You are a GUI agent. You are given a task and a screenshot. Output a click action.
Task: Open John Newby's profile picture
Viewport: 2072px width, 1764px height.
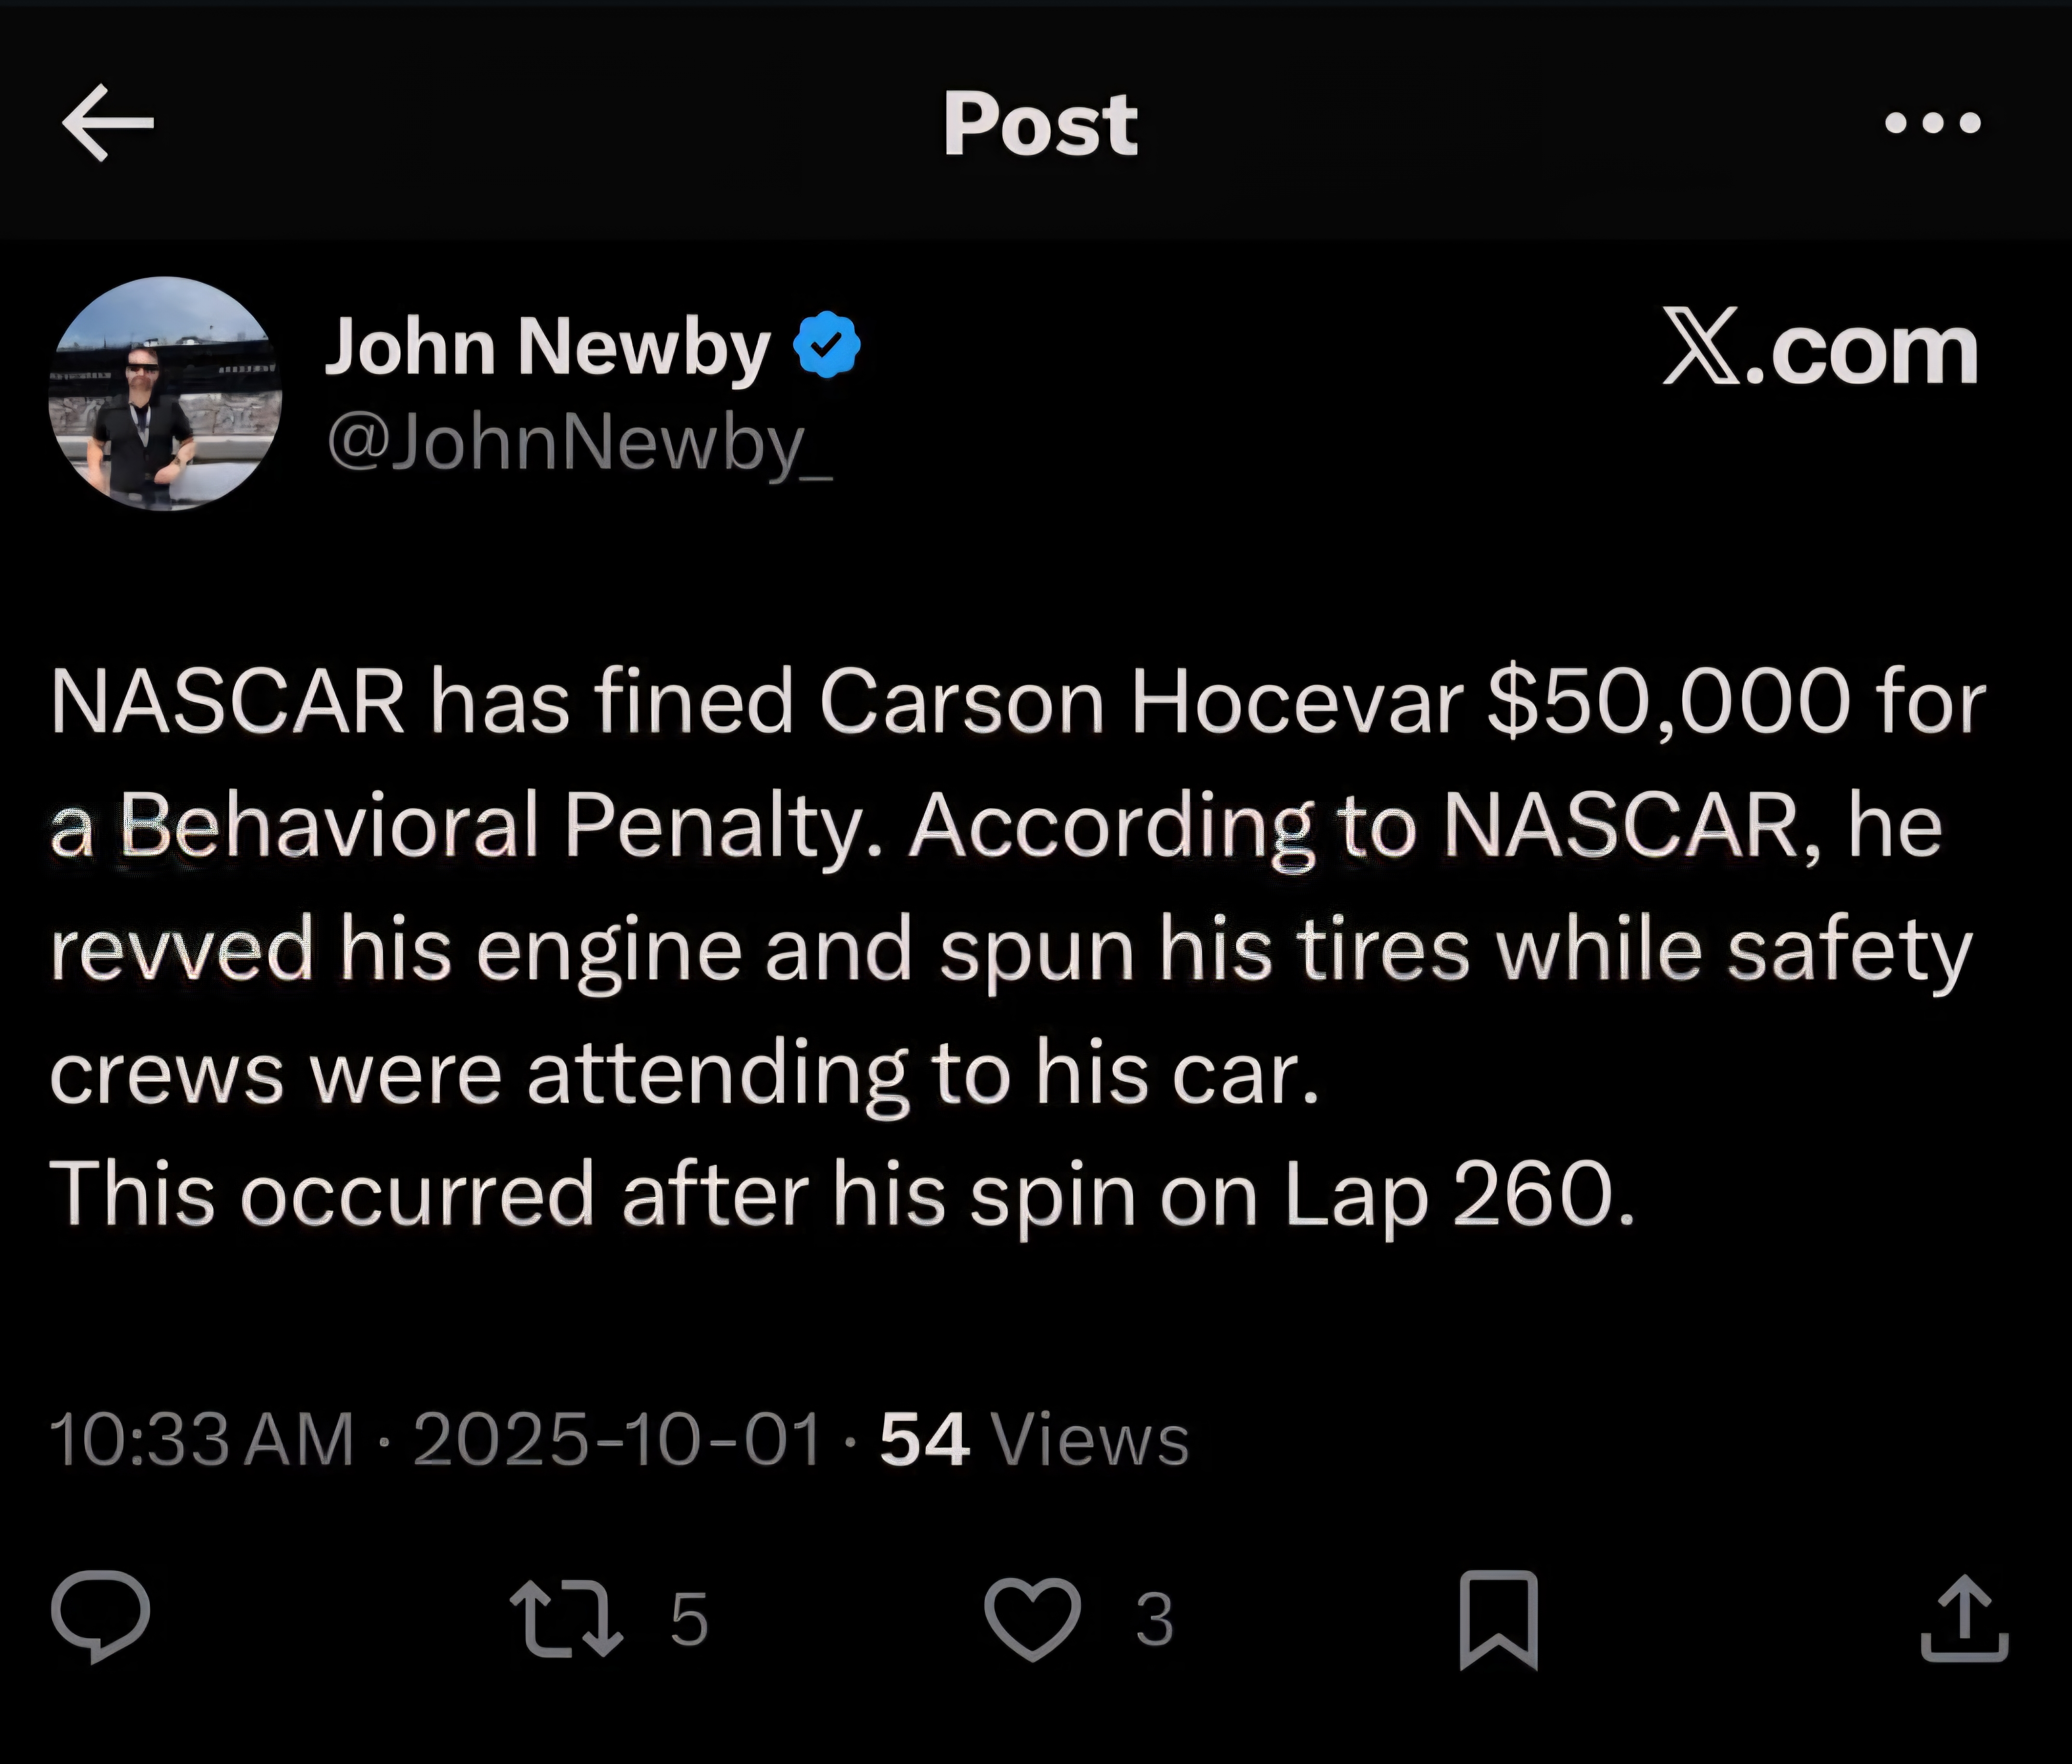point(165,394)
